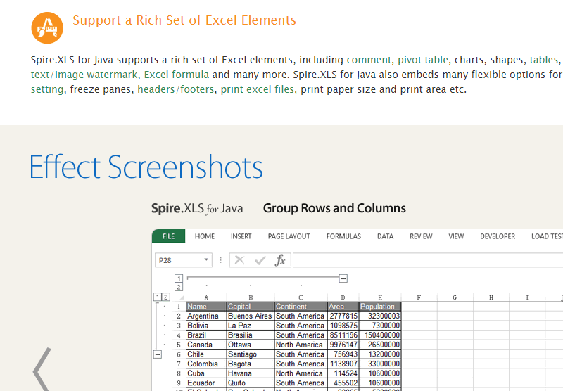
Task: Click column outline level 1 button
Action: 179,278
